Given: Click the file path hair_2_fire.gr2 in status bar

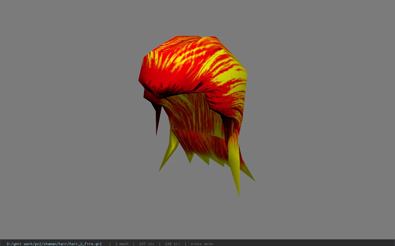Looking at the screenshot, I should pos(54,244).
